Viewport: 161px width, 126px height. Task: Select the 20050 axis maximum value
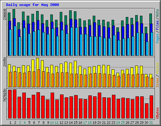click(x=5, y=62)
